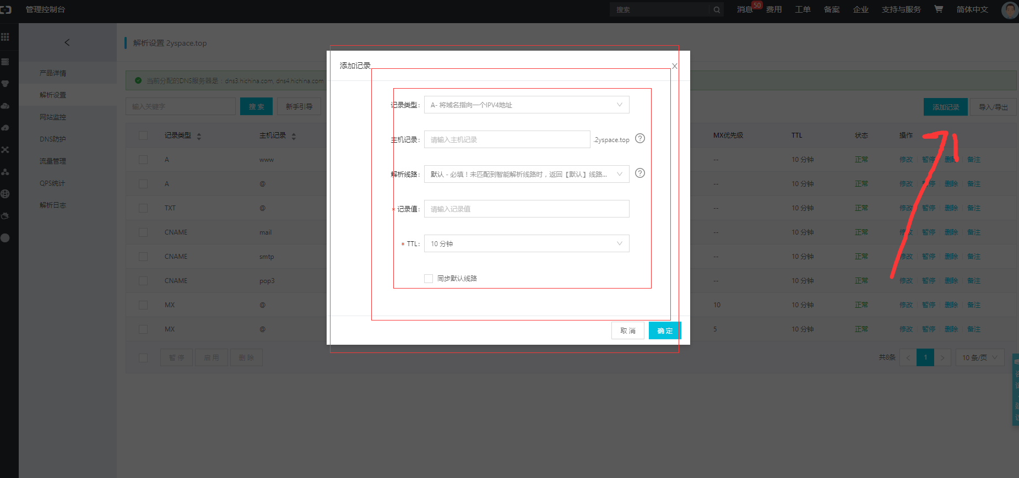Go to the next page arrow in pagination
1019x478 pixels.
pos(942,358)
